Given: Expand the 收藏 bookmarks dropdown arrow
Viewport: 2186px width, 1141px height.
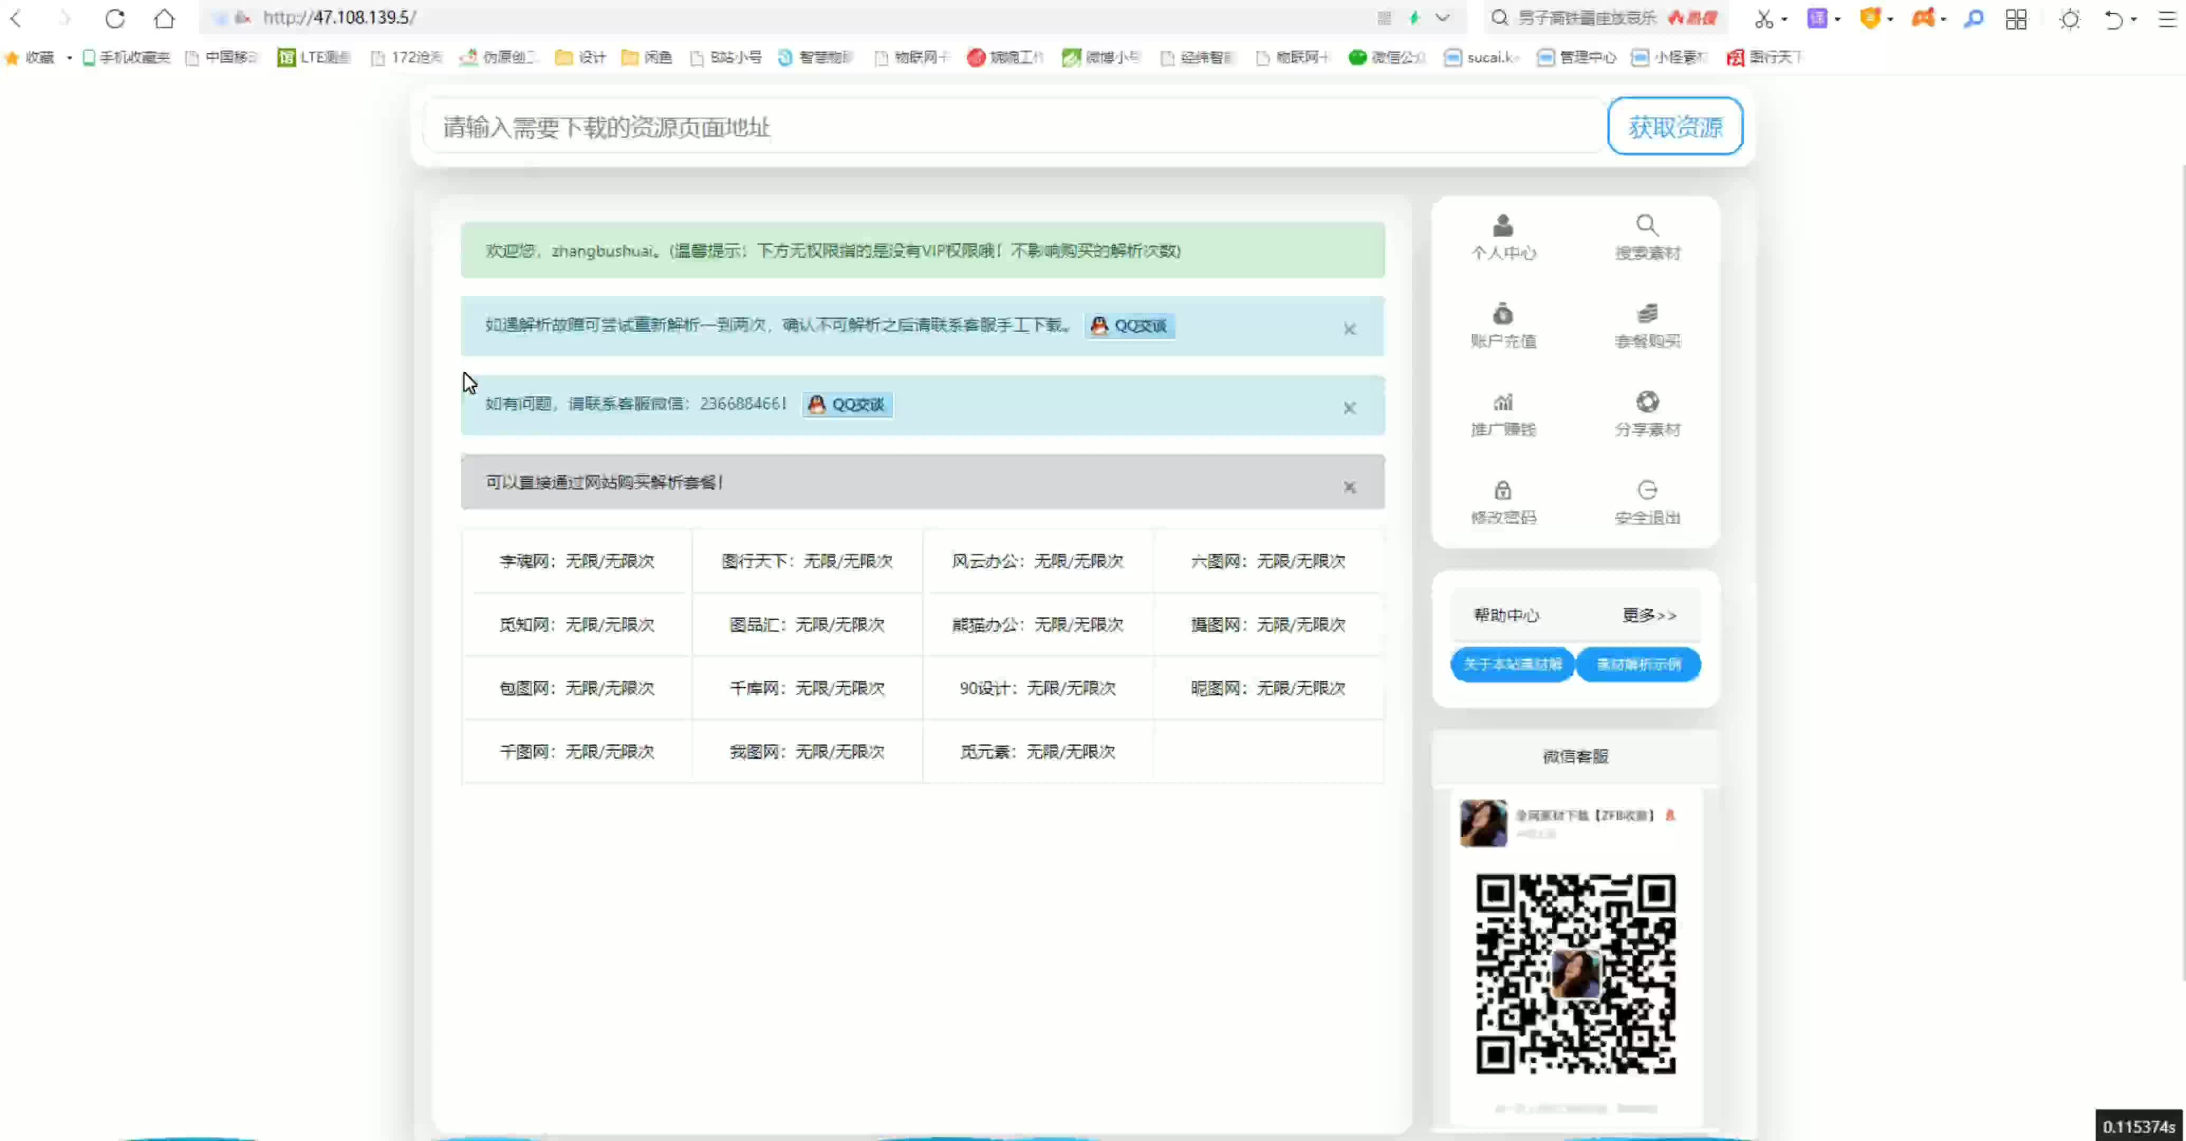Looking at the screenshot, I should click(69, 58).
